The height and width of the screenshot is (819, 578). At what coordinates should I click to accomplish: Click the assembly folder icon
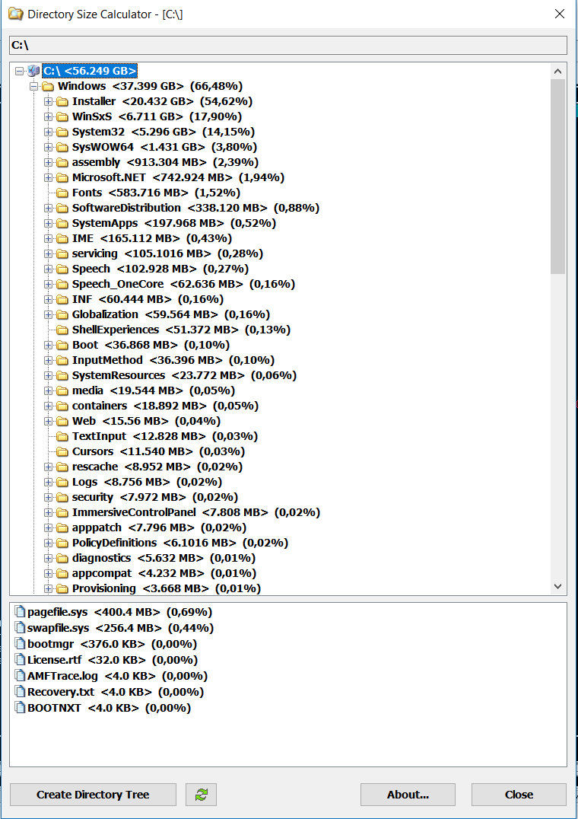click(62, 162)
